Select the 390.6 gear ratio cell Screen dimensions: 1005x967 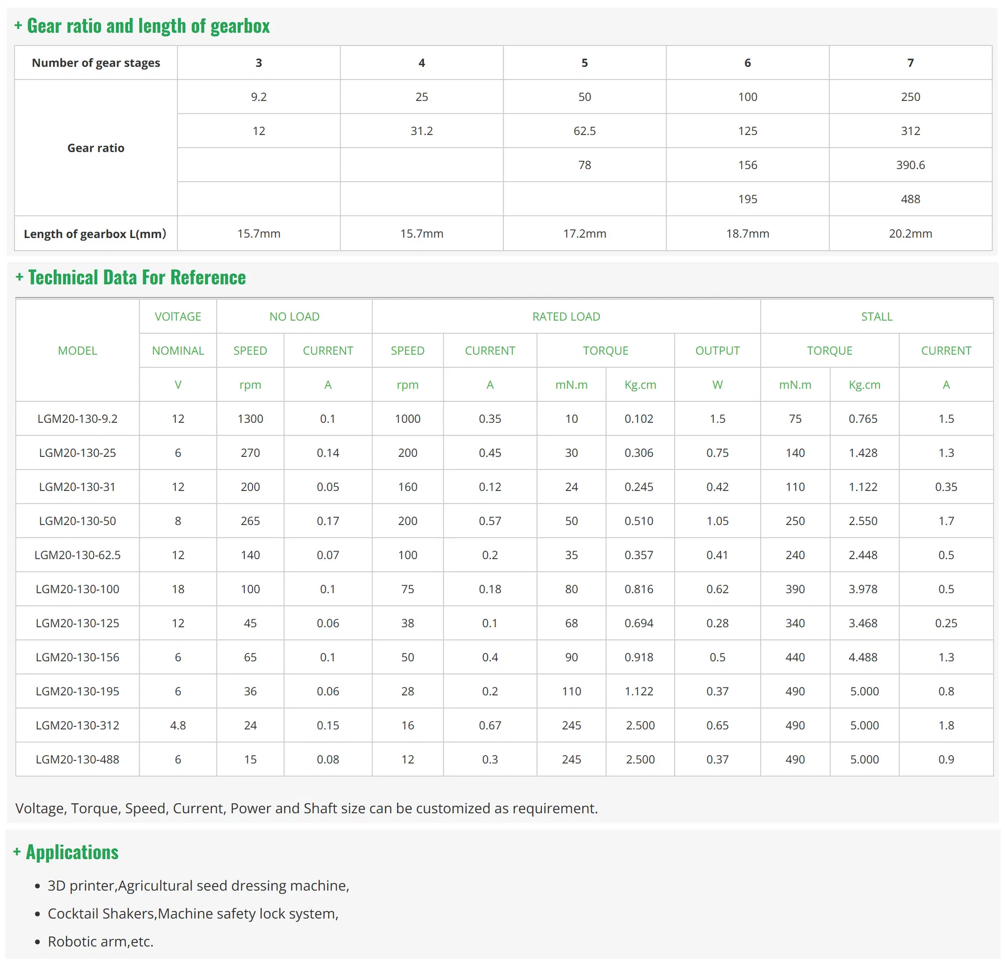pyautogui.click(x=910, y=165)
